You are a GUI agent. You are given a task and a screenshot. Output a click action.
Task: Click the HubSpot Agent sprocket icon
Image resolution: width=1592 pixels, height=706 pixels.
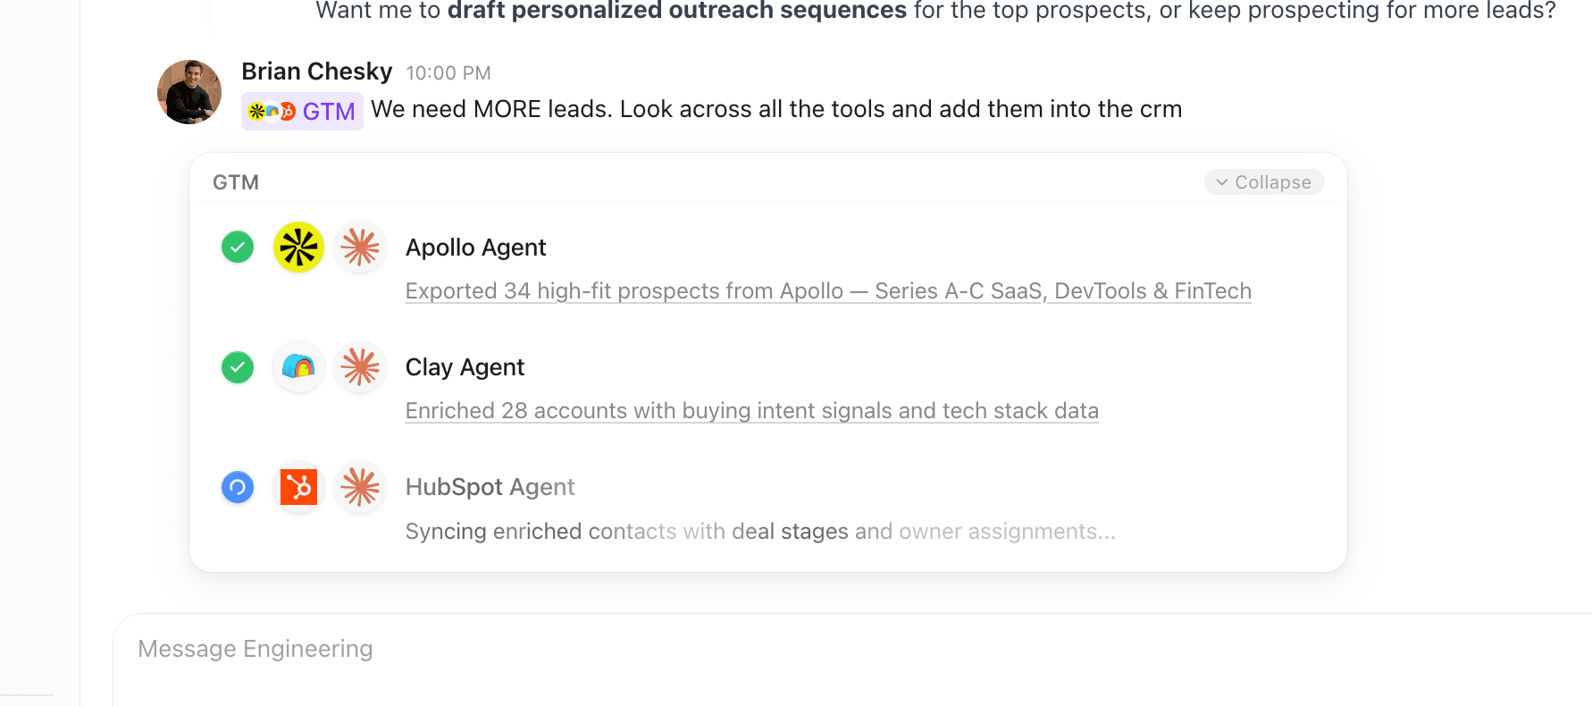tap(298, 487)
